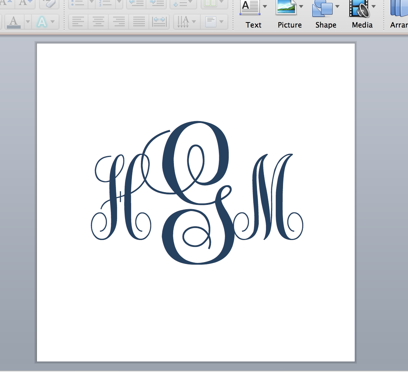408x372 pixels.
Task: Pick the font color swatch
Action: [x=14, y=22]
